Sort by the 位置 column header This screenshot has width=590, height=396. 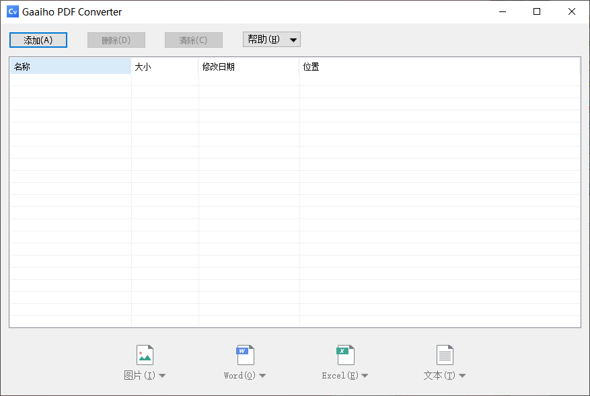coord(439,67)
